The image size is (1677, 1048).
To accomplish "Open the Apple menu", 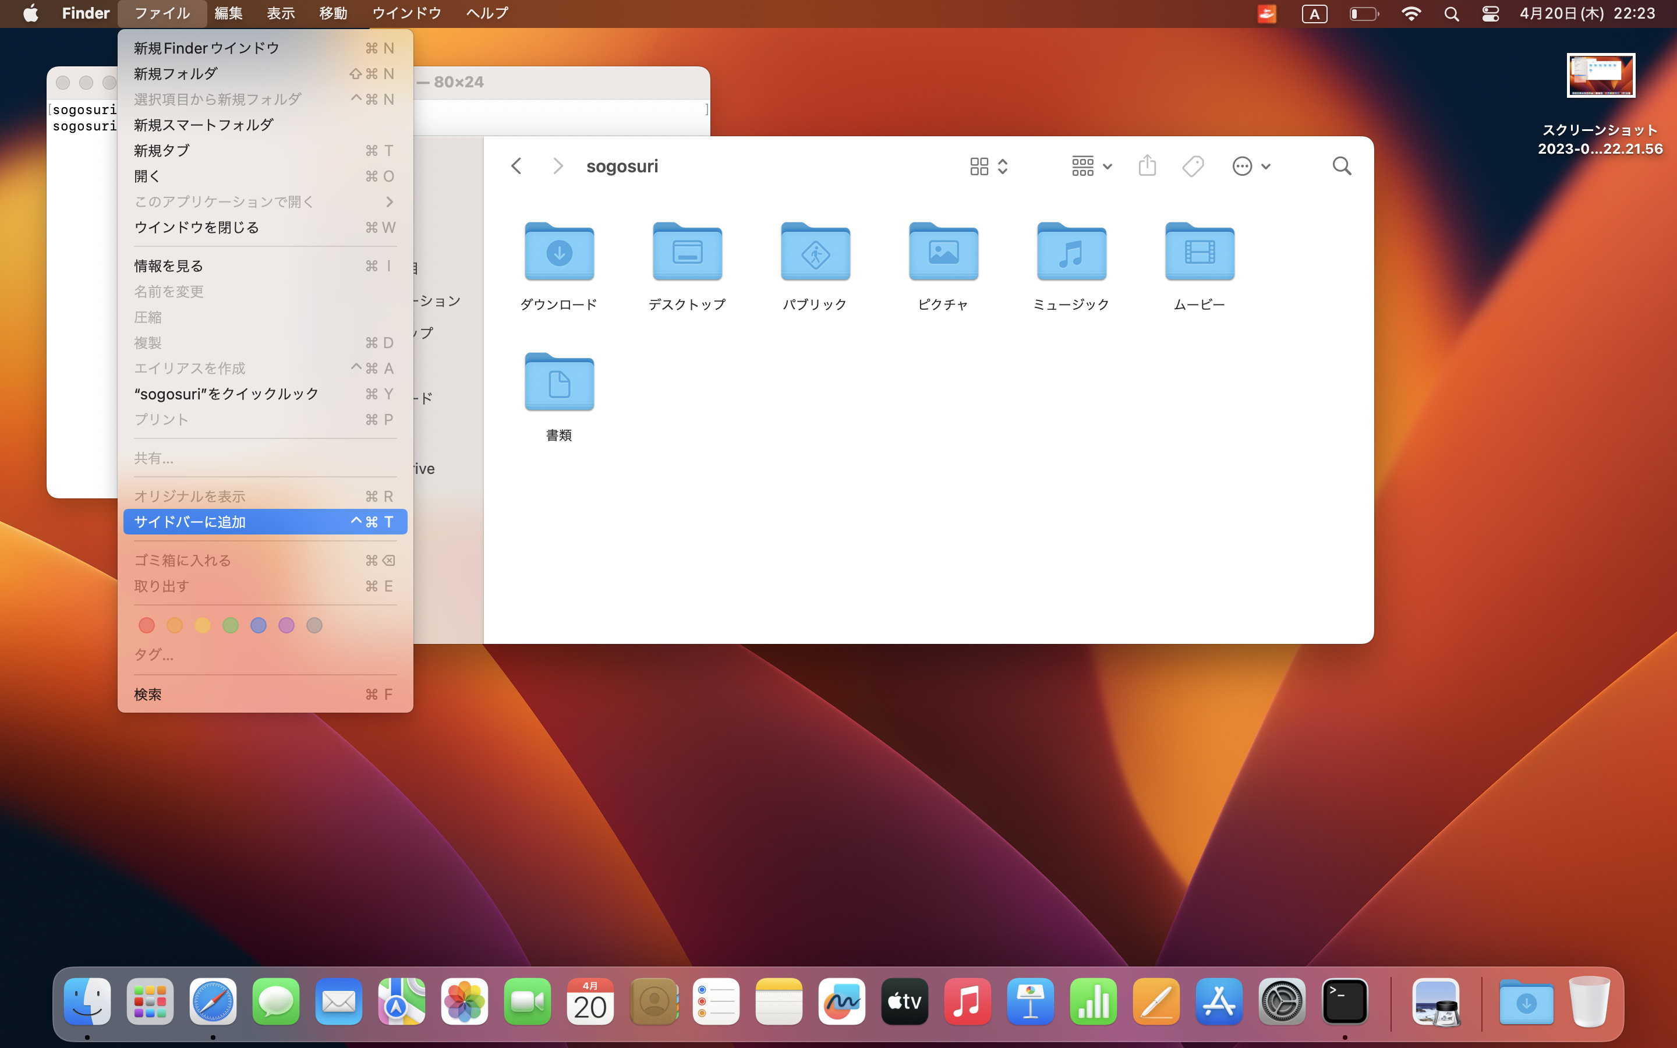I will pyautogui.click(x=30, y=14).
